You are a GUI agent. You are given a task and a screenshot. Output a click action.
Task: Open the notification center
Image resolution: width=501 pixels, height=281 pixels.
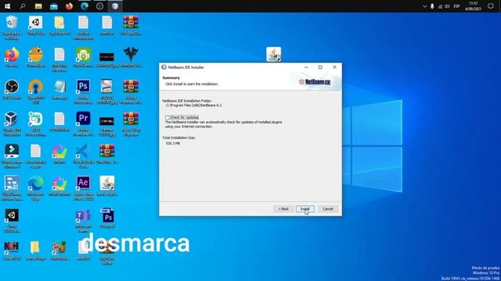point(491,6)
